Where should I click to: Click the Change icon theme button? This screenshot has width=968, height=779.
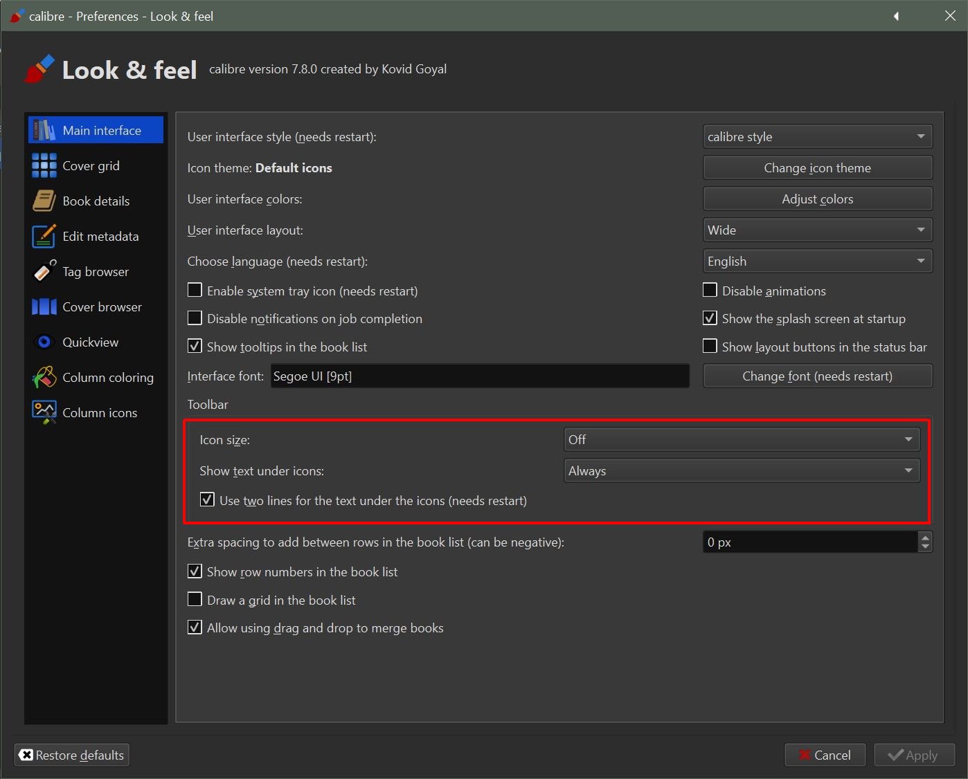(817, 167)
